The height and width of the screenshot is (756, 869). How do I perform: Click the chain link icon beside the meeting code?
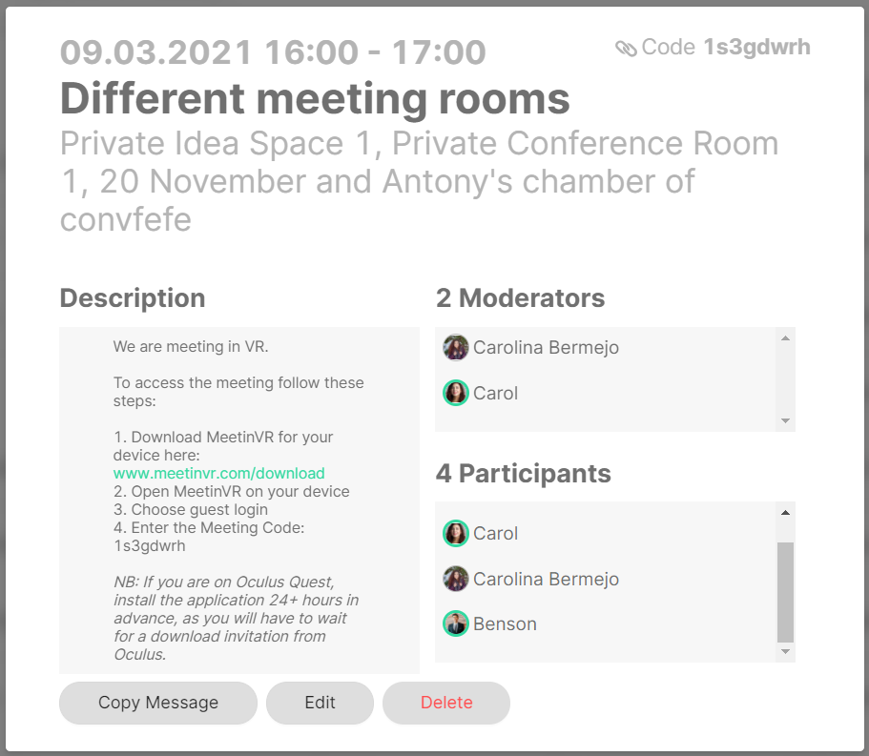(627, 46)
